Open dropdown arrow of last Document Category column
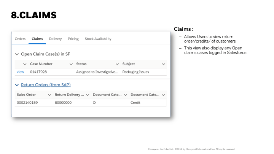274x154 pixels. point(163,95)
